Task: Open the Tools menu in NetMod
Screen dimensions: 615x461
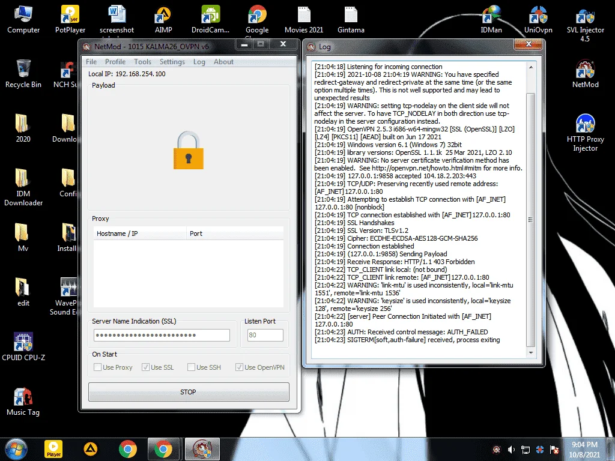Action: click(x=142, y=62)
